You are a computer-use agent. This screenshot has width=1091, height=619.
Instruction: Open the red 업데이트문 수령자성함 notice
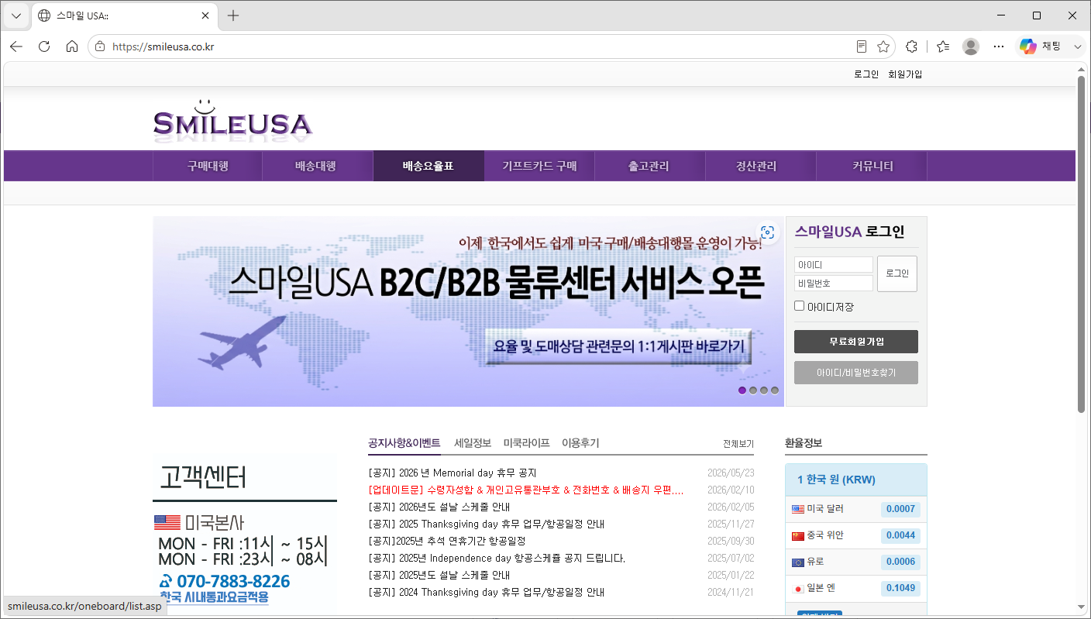[x=526, y=490]
